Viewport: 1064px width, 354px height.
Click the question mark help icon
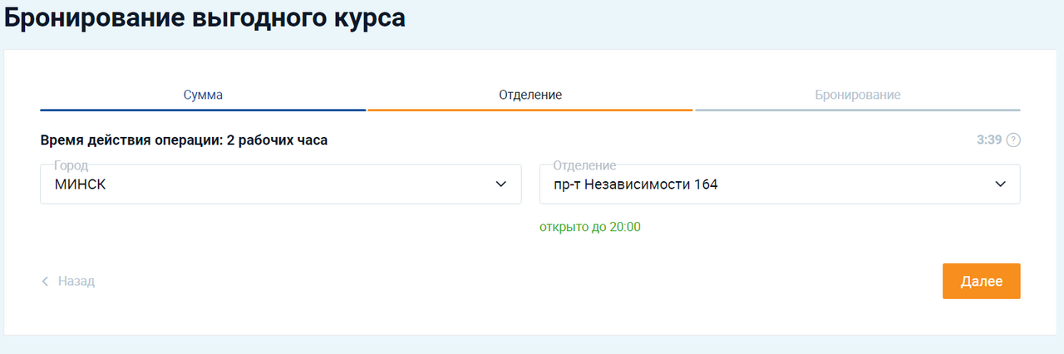click(x=1012, y=140)
